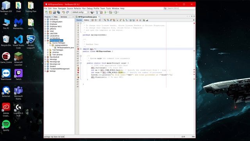
Task: Click the Undo toolbar icon
Action: (x=63, y=12)
